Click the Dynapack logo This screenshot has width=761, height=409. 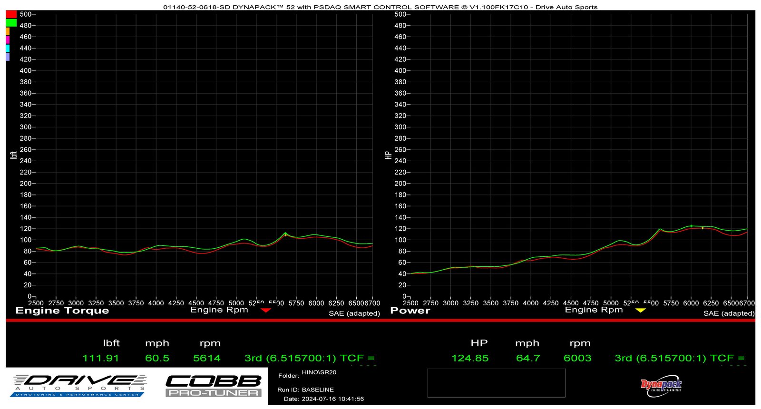pyautogui.click(x=661, y=386)
